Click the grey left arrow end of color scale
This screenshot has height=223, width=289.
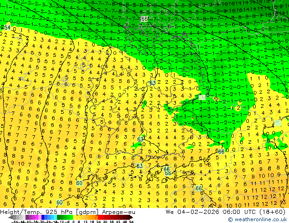click(10, 218)
